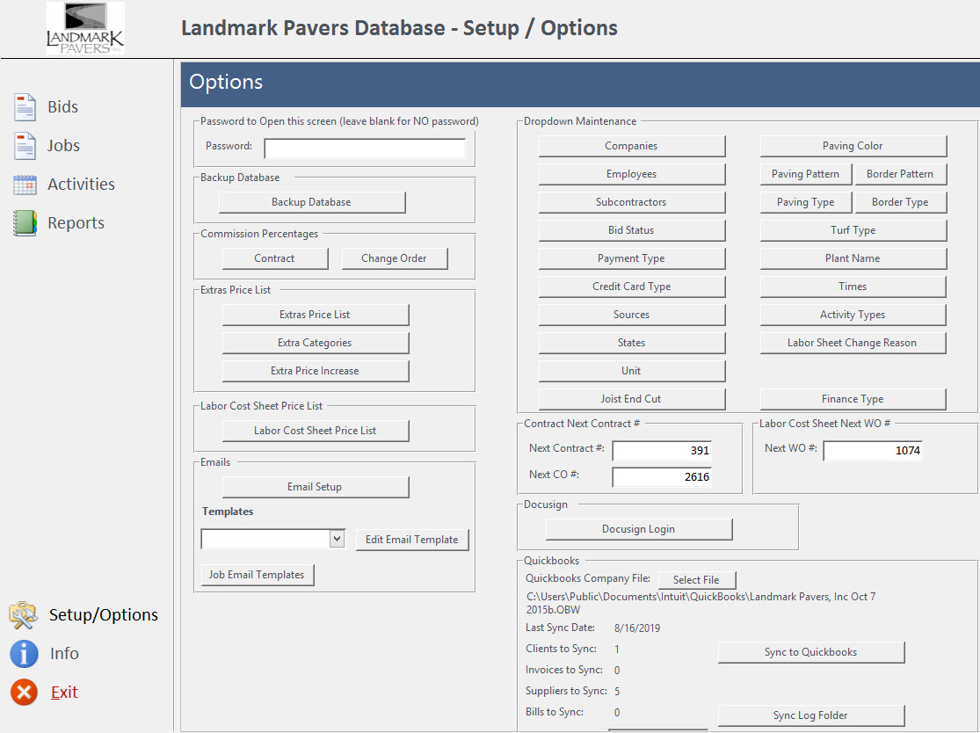Click the Unit button
980x733 pixels.
coord(632,371)
